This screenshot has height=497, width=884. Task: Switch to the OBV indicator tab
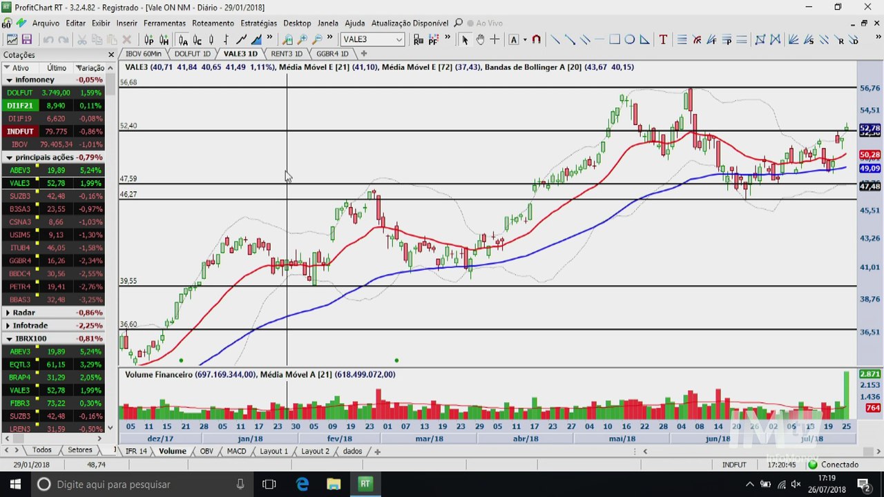(x=206, y=451)
